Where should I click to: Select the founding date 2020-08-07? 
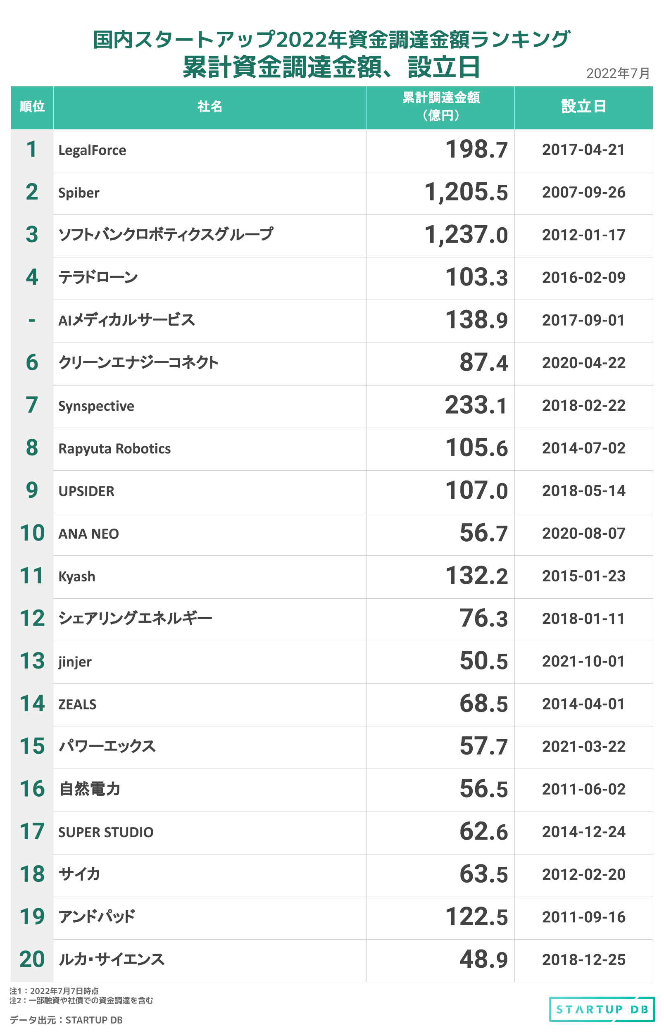(x=583, y=534)
